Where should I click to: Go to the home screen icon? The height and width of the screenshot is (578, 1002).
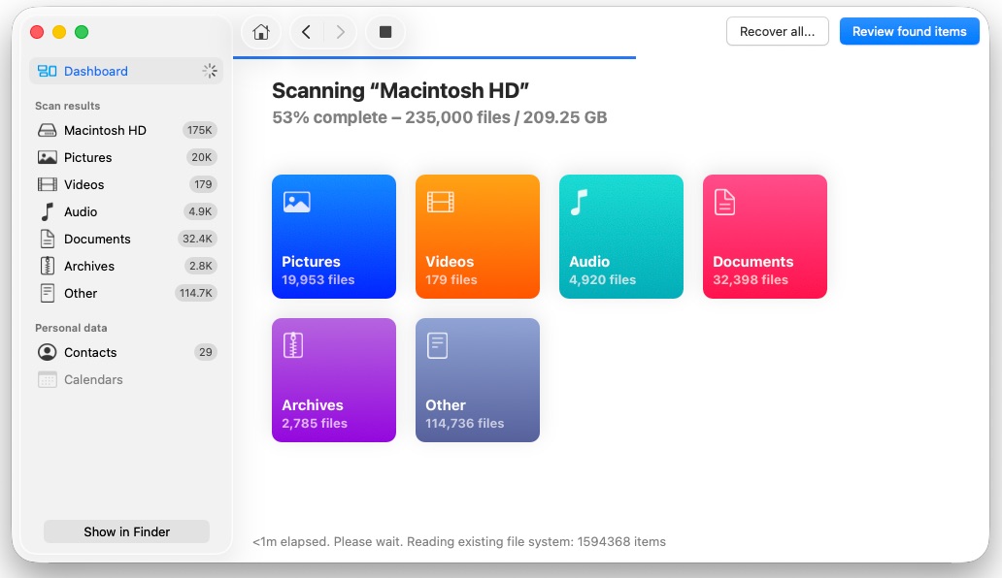[x=261, y=32]
